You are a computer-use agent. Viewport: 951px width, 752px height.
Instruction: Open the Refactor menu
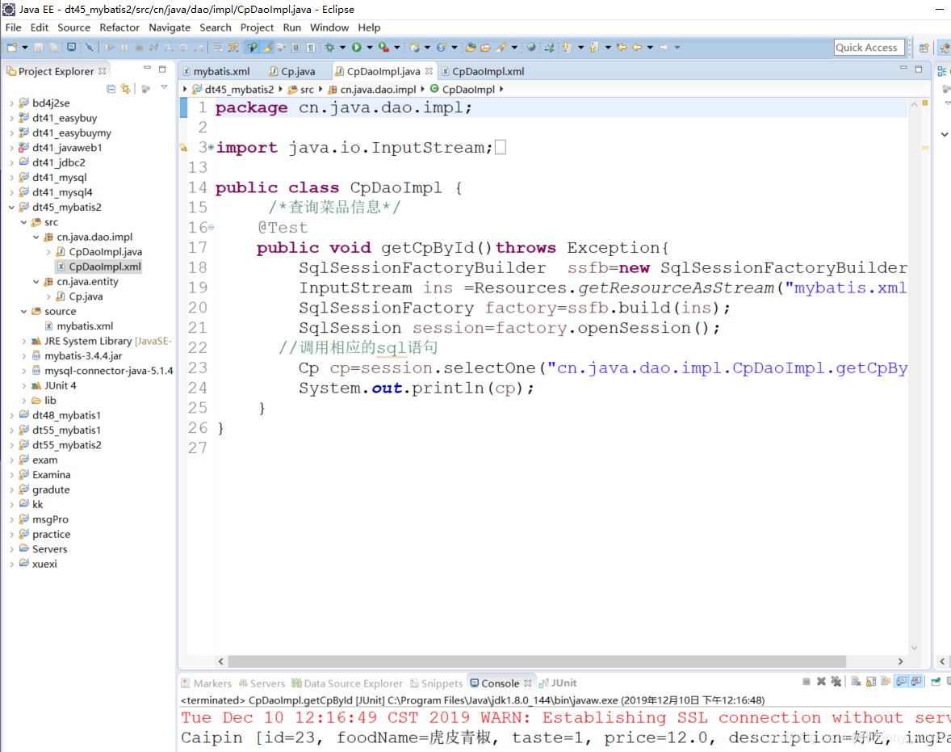pyautogui.click(x=119, y=27)
